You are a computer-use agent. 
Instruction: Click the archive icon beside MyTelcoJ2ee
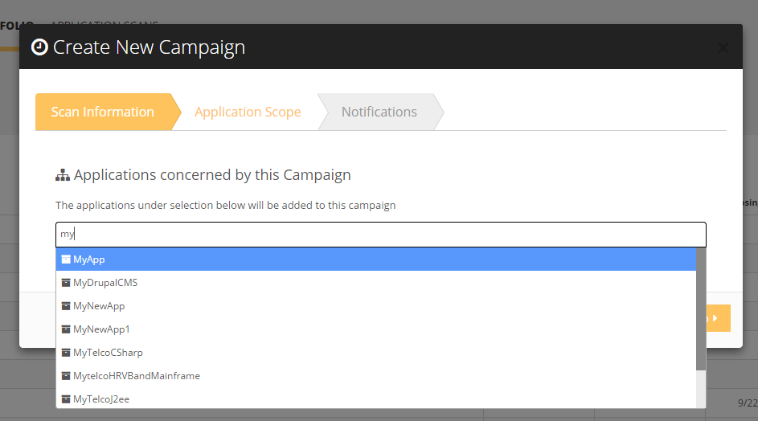(66, 399)
